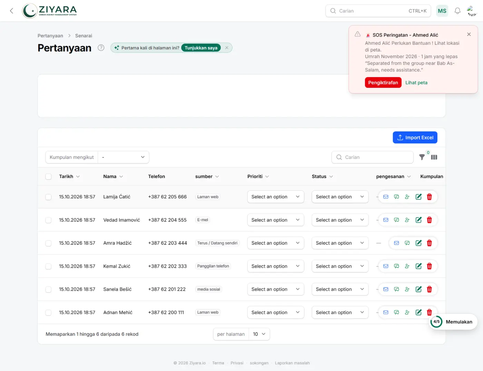This screenshot has width=483, height=371.
Task: Click the Tunjukkan saya button
Action: click(x=201, y=48)
